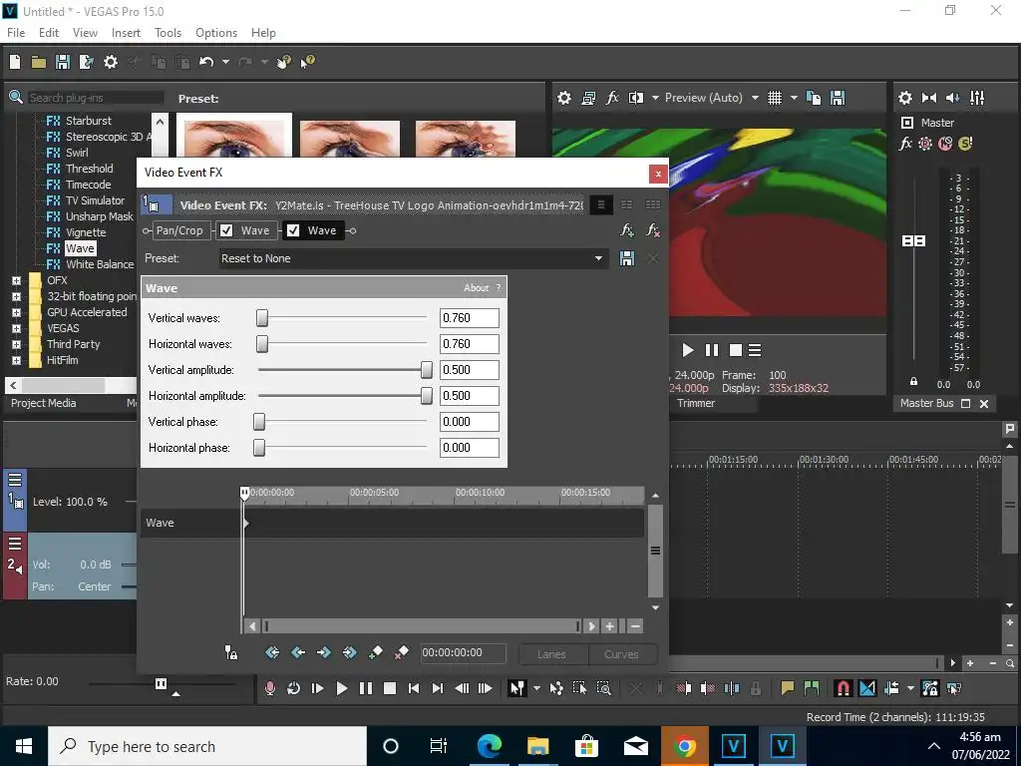Screen dimensions: 1021x766
Task: Go to Next Keyframe button
Action: 324,652
